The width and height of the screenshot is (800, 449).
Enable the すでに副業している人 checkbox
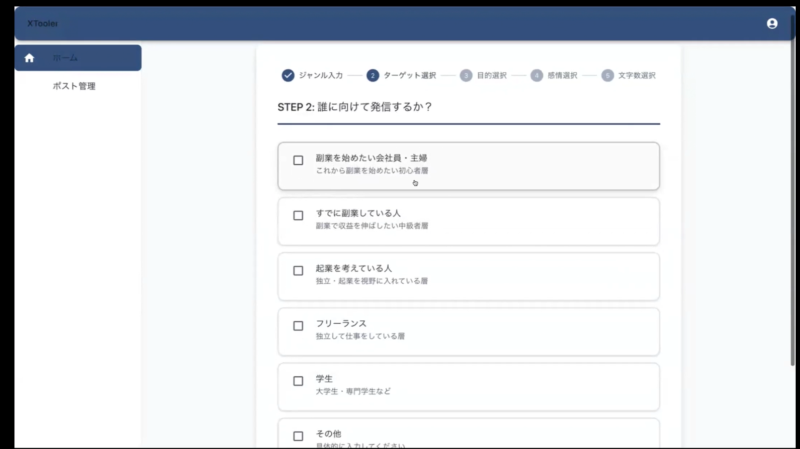[x=298, y=216]
